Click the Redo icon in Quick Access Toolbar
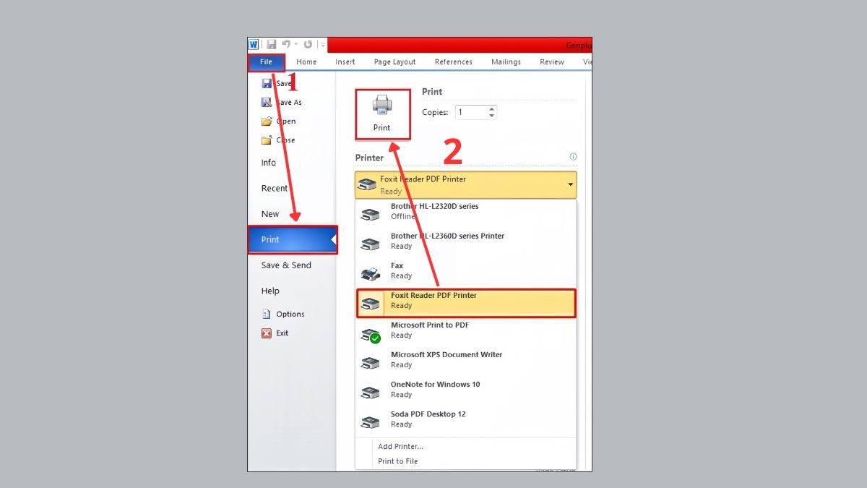This screenshot has height=488, width=867. tap(308, 44)
